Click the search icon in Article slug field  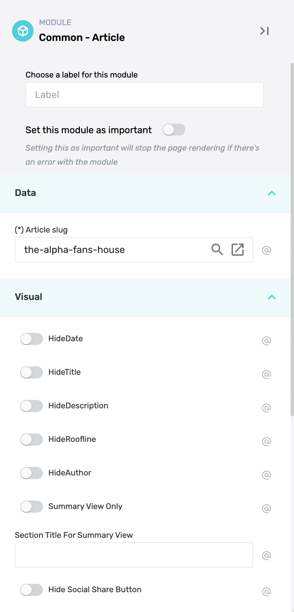[x=217, y=250]
